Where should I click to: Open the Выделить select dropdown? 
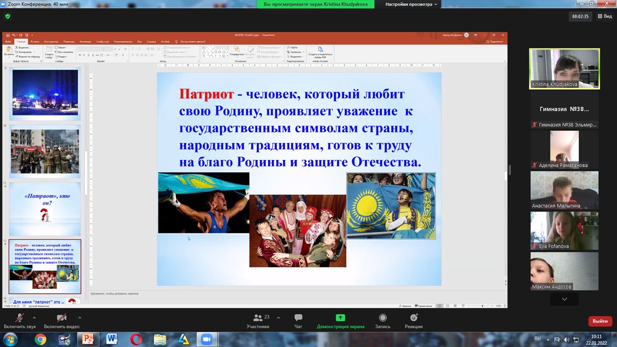295,56
